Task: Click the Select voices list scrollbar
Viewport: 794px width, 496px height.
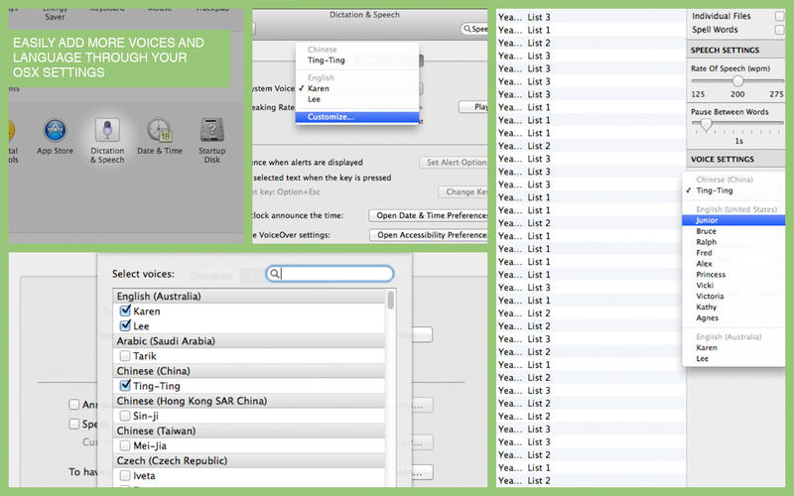Action: (390, 300)
